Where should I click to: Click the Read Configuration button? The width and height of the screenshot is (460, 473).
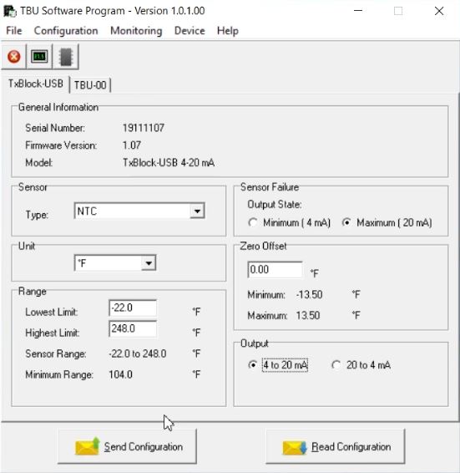click(336, 446)
